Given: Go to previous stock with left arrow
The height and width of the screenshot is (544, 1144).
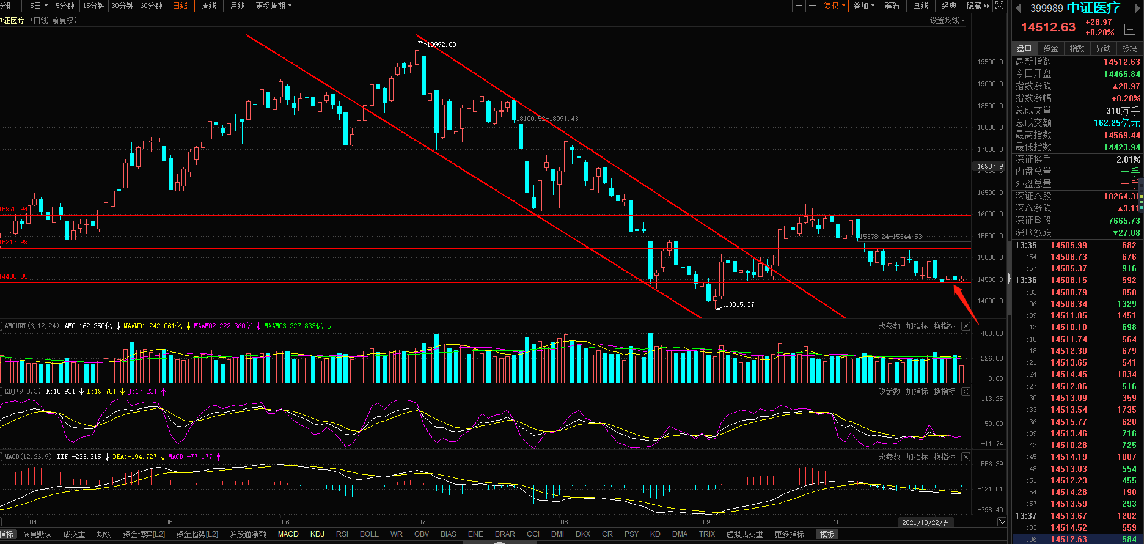Looking at the screenshot, I should (x=1018, y=8).
